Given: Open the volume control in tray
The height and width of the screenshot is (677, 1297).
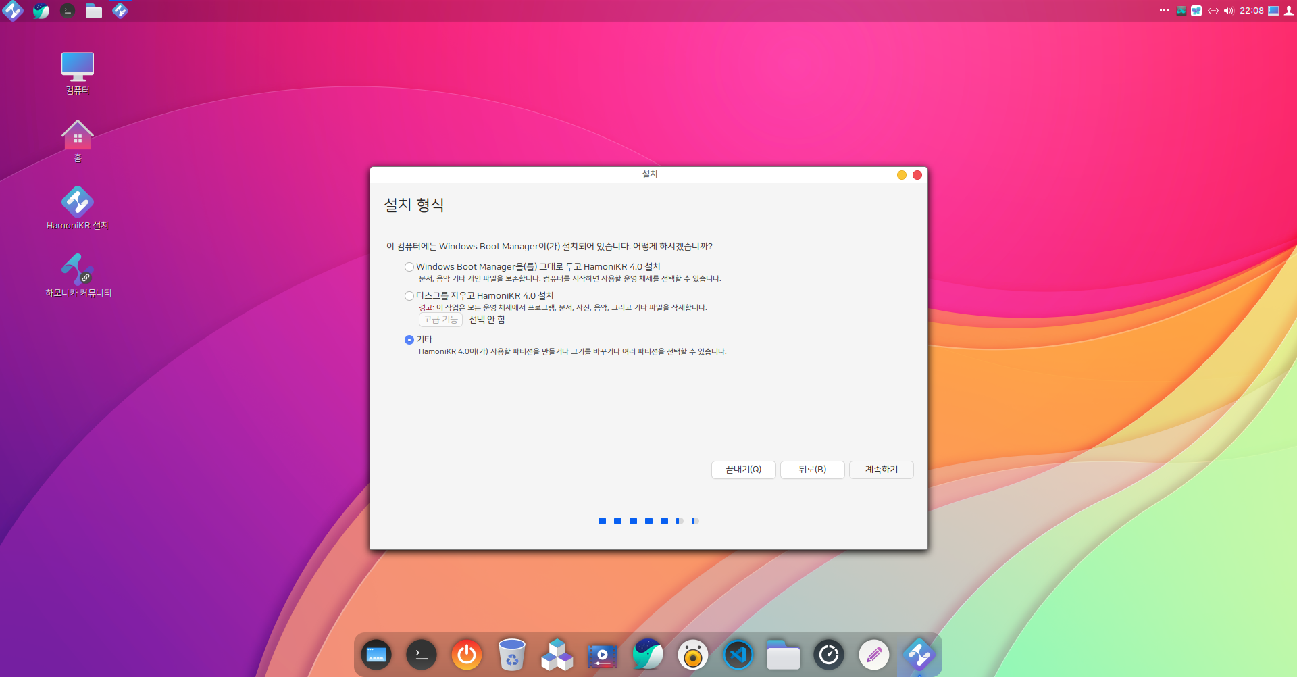Looking at the screenshot, I should point(1229,11).
